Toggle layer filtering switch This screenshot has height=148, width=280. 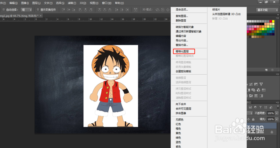278,107
